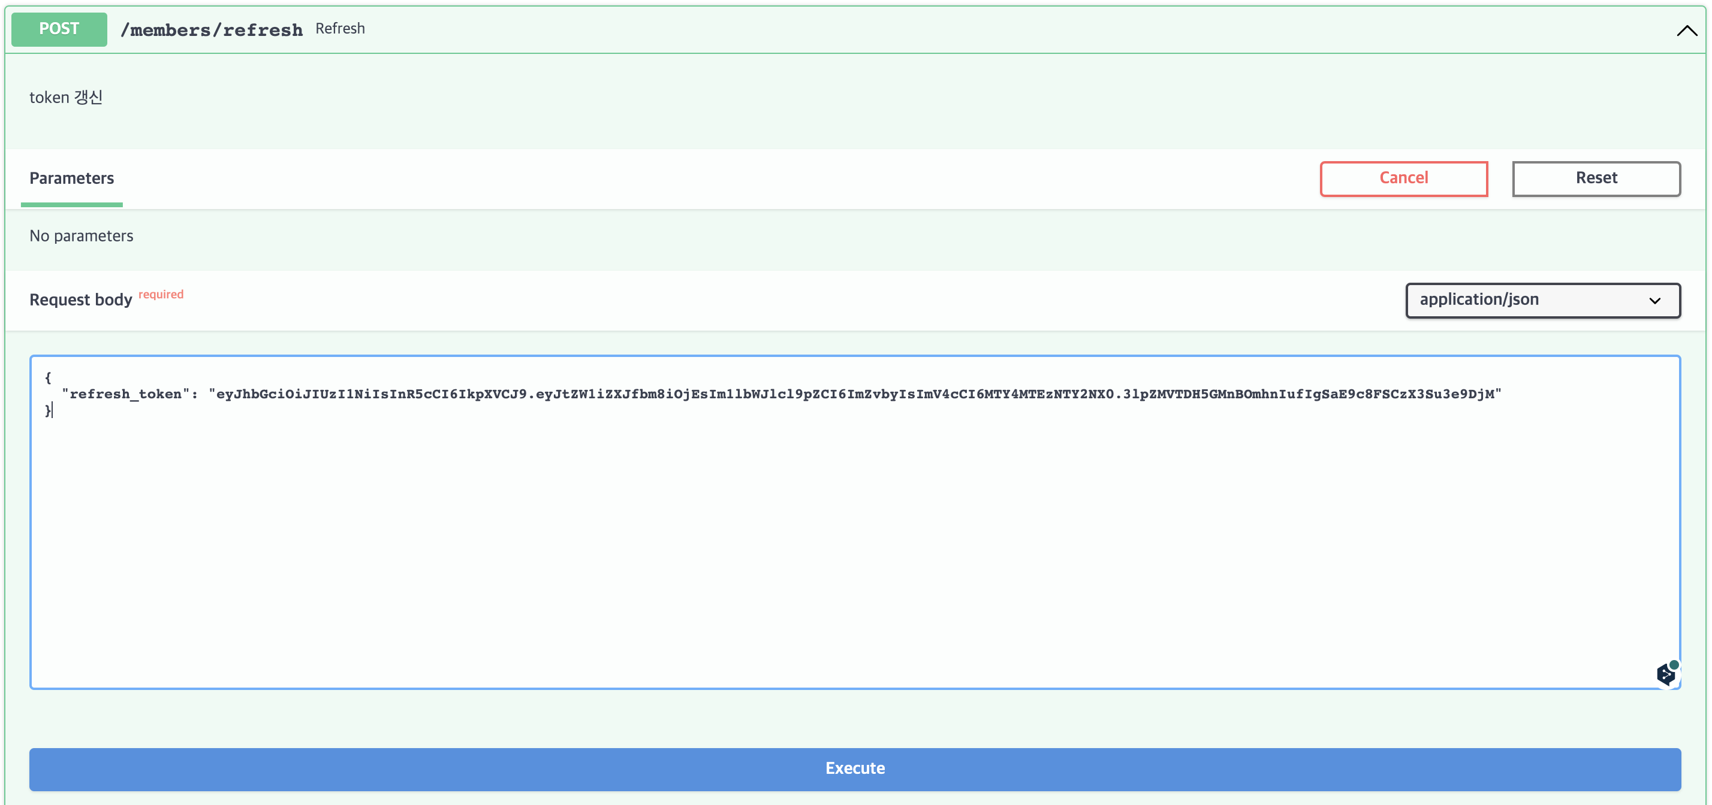
Task: Click the opening brace line in editor
Action: click(x=48, y=377)
